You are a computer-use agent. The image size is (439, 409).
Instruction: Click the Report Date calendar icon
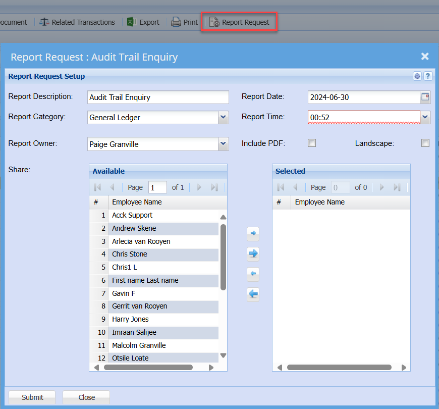click(x=425, y=97)
